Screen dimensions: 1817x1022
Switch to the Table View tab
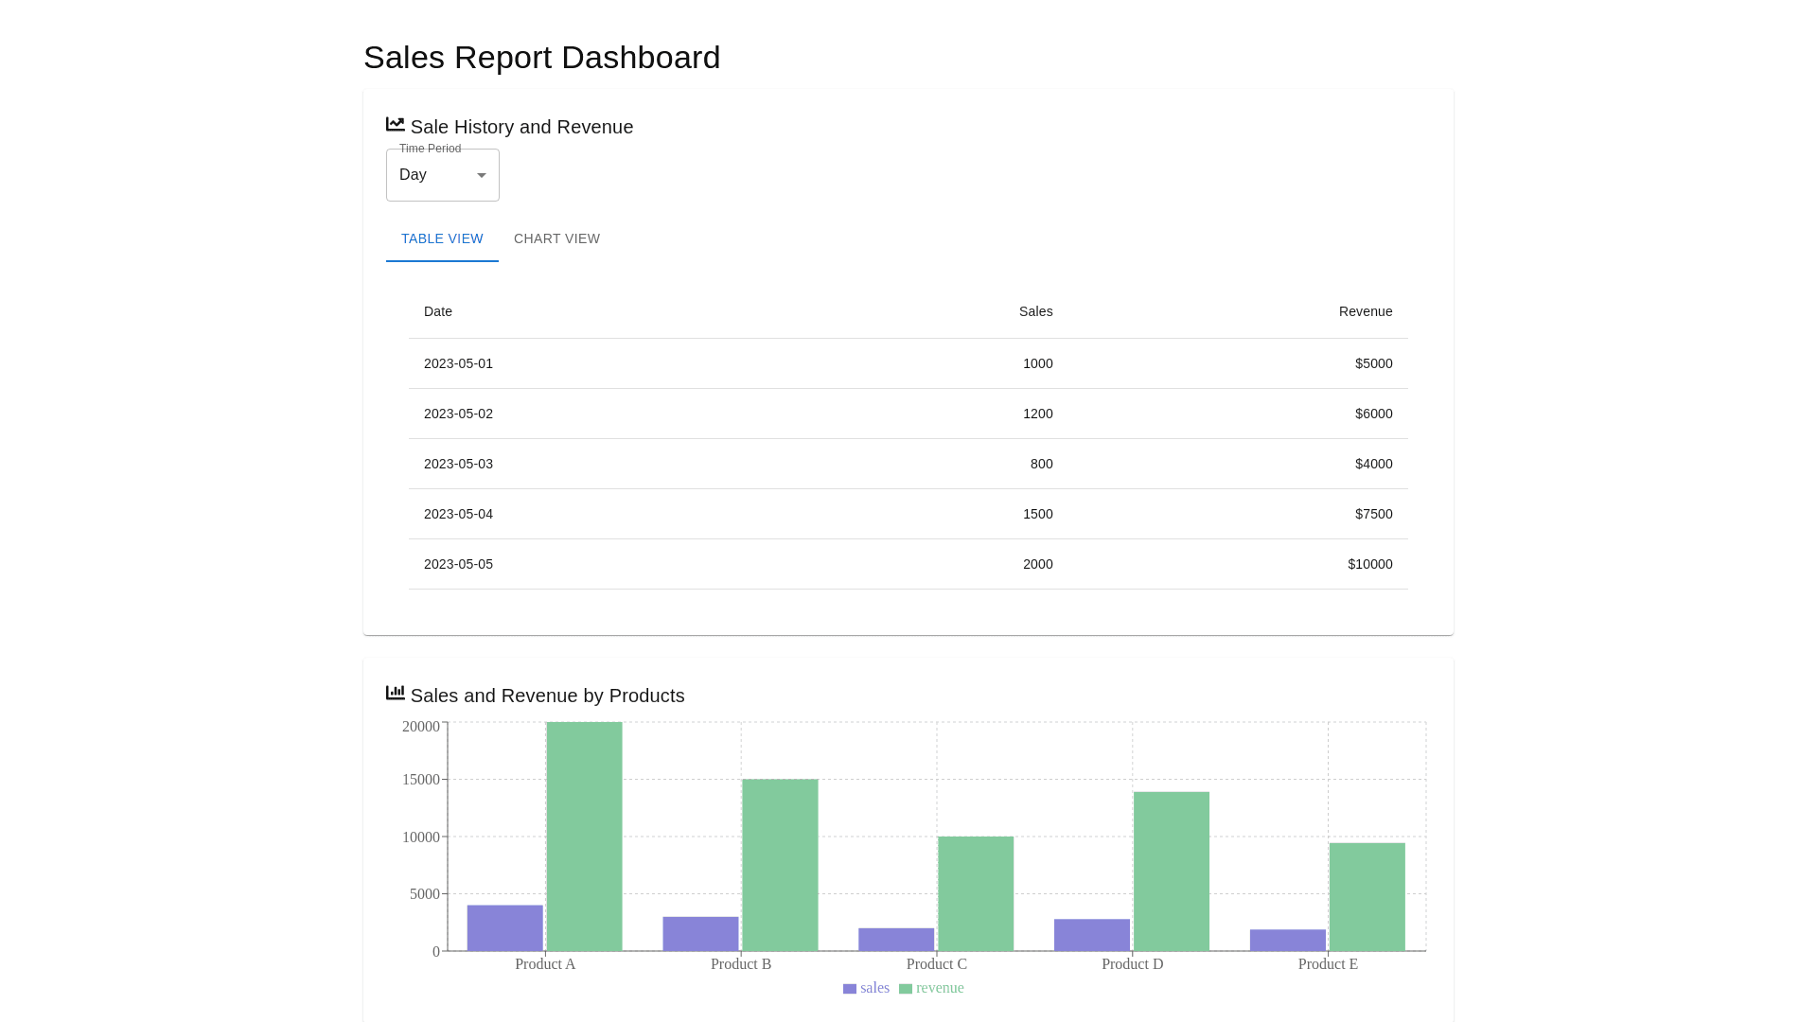pos(442,238)
